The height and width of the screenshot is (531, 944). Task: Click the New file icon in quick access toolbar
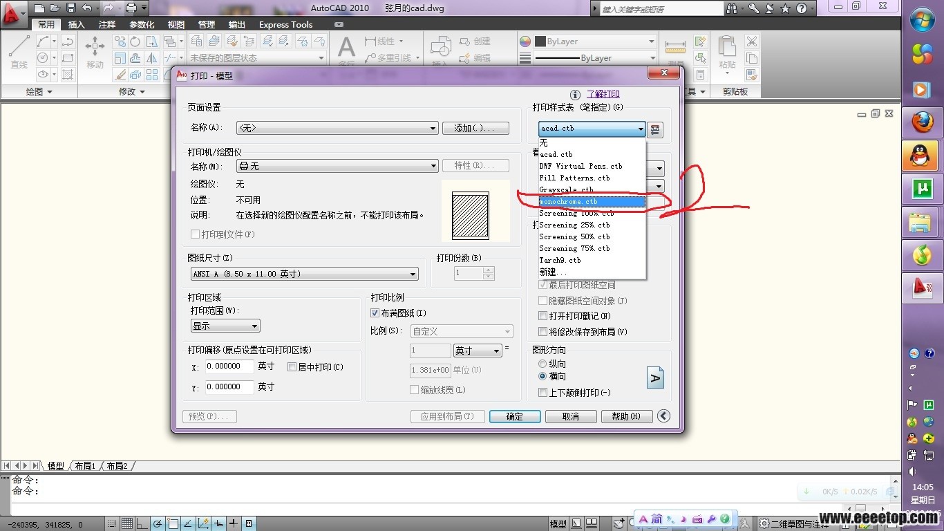click(x=39, y=8)
